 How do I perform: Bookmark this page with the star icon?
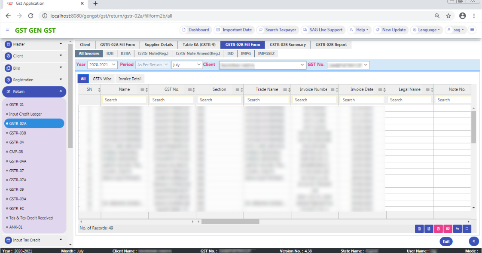(448, 16)
